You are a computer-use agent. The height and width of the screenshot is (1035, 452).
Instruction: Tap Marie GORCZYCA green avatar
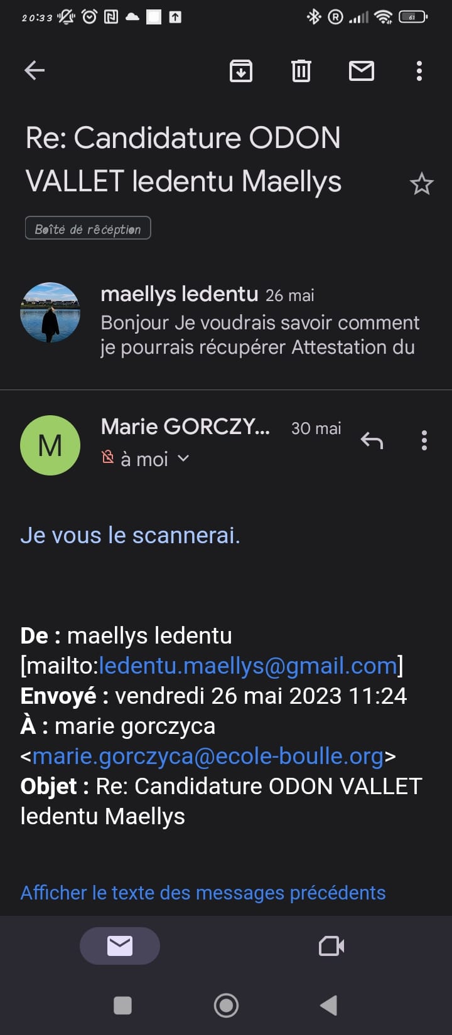point(50,445)
